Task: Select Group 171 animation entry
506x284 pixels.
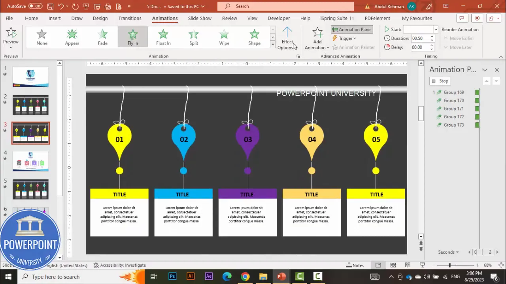Action: (454, 108)
